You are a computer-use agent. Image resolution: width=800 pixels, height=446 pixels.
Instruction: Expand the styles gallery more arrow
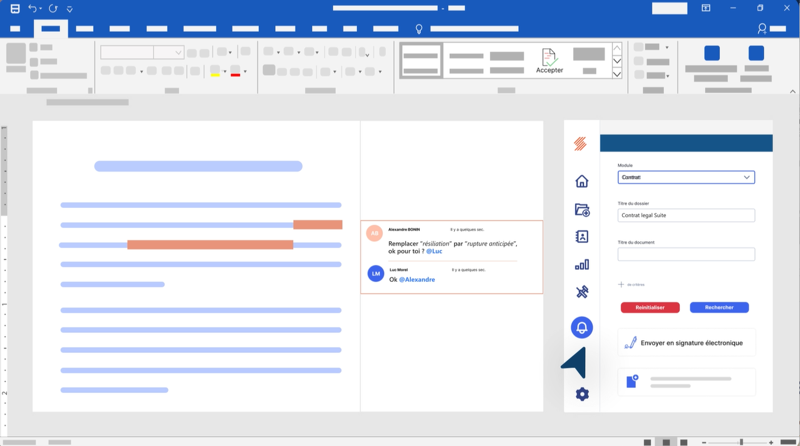(x=617, y=74)
